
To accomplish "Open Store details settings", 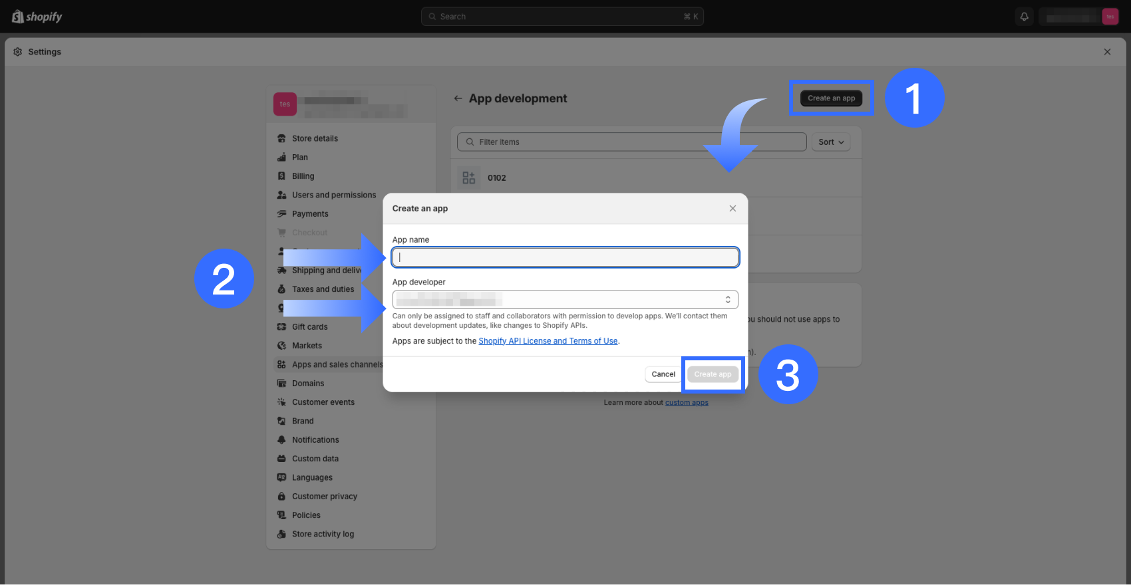I will coord(315,138).
